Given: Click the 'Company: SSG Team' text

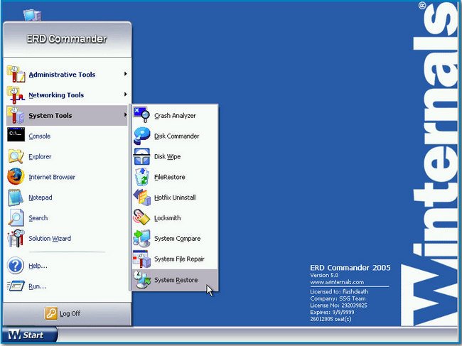Looking at the screenshot, I should click(338, 298).
